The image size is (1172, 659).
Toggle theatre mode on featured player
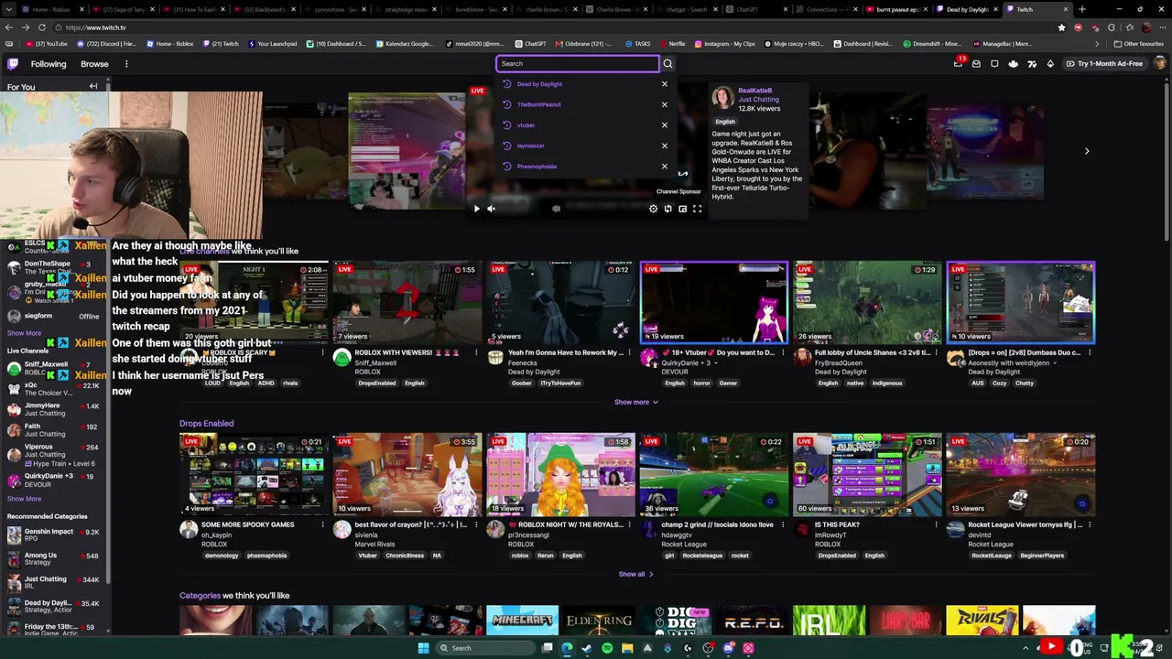(x=682, y=209)
